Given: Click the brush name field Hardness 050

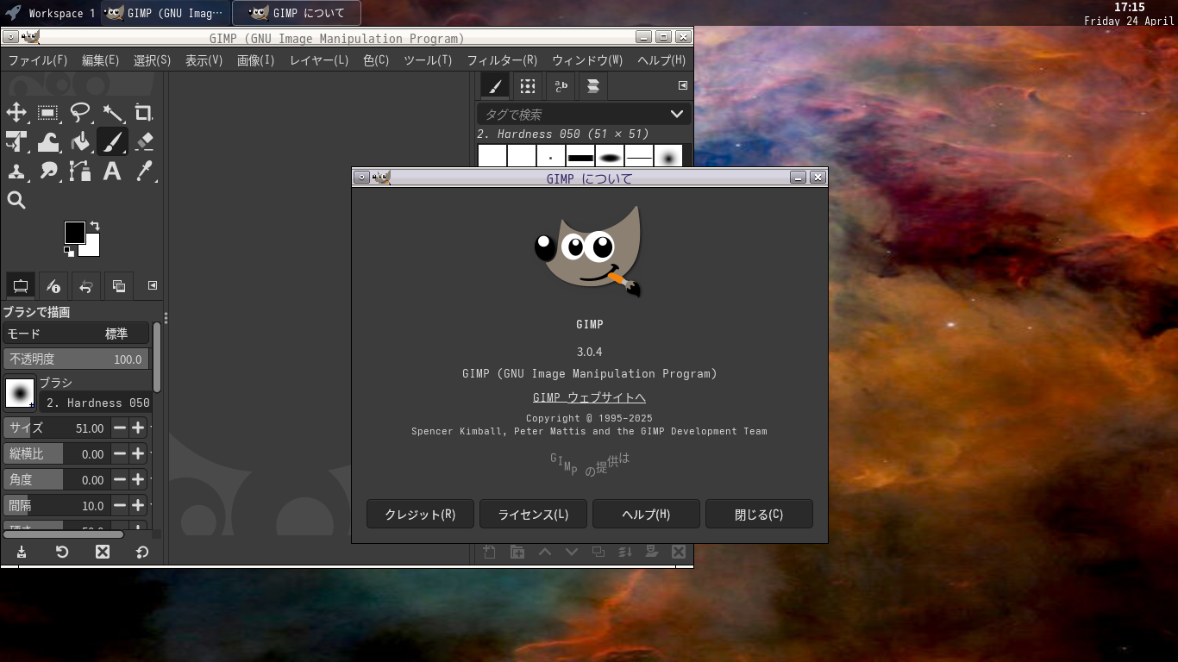Looking at the screenshot, I should [x=95, y=403].
